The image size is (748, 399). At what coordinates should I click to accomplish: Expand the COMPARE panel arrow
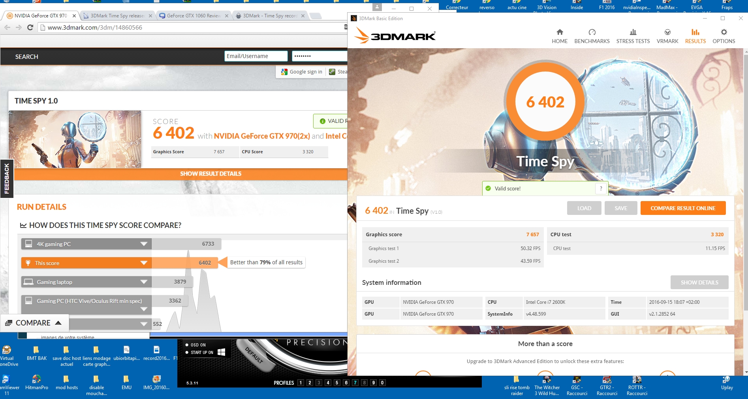58,323
